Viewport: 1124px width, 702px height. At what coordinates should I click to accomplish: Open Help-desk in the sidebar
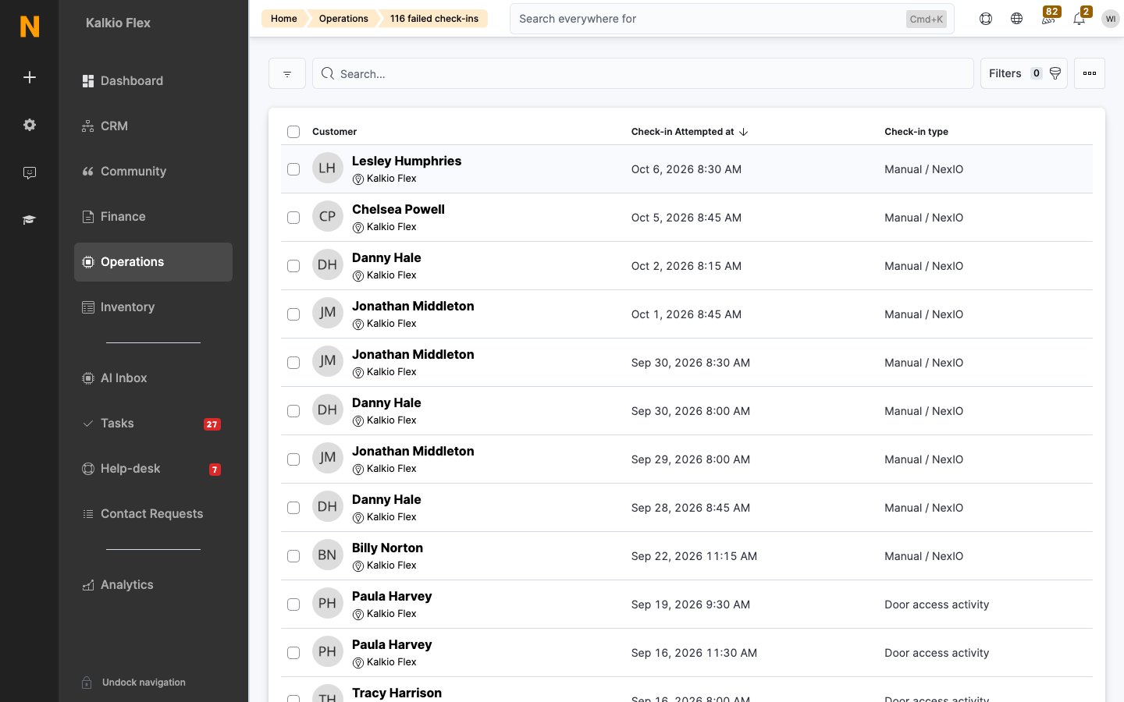(153, 469)
